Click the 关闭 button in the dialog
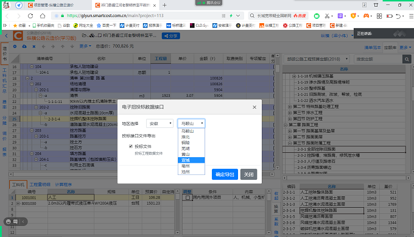The image size is (414, 237). (248, 174)
